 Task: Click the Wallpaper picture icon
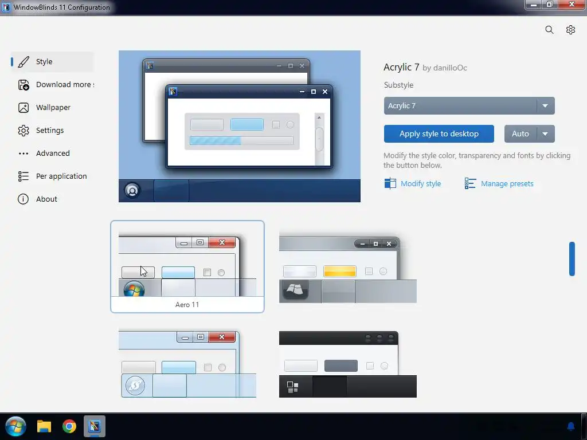(x=24, y=108)
